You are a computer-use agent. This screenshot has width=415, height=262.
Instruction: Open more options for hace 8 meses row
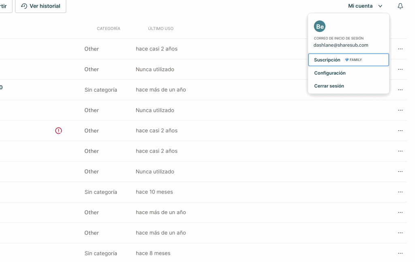click(x=400, y=253)
